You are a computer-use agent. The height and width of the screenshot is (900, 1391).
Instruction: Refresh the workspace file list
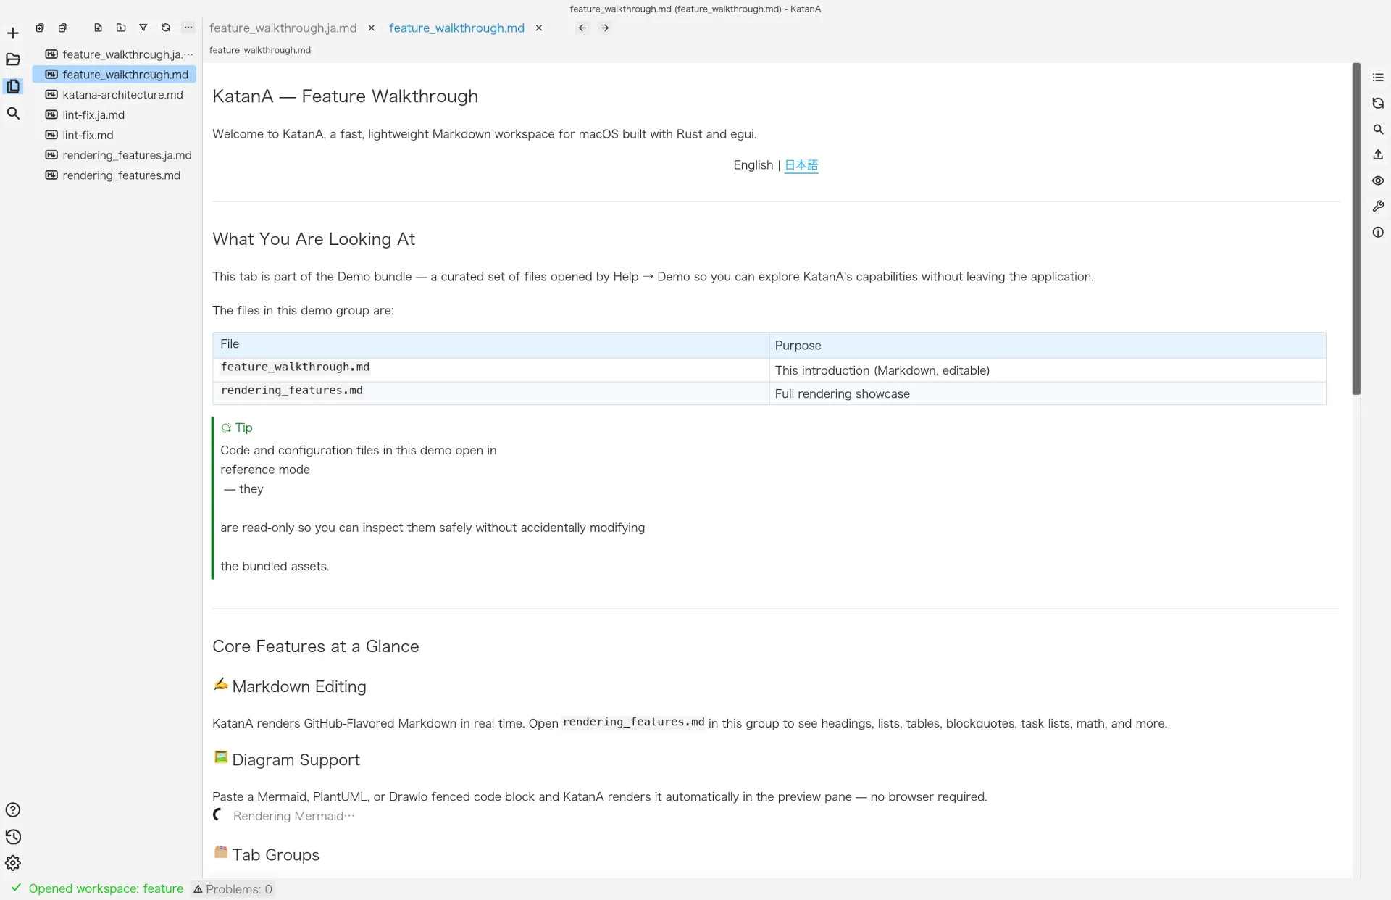click(x=166, y=28)
